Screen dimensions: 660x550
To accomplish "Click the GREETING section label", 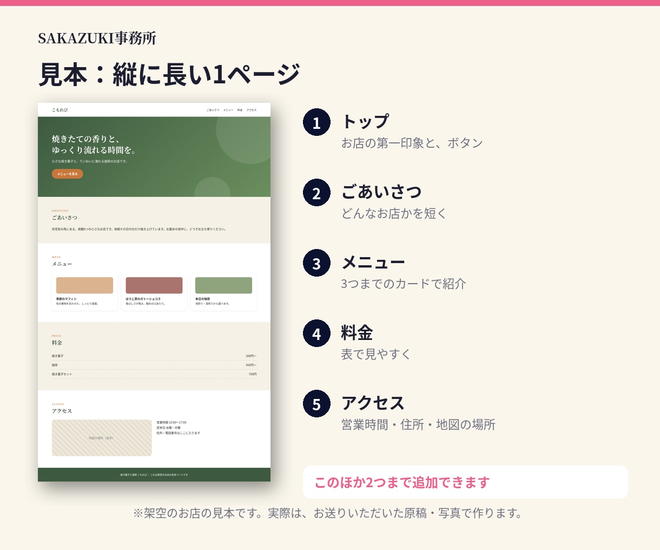I will click(60, 211).
